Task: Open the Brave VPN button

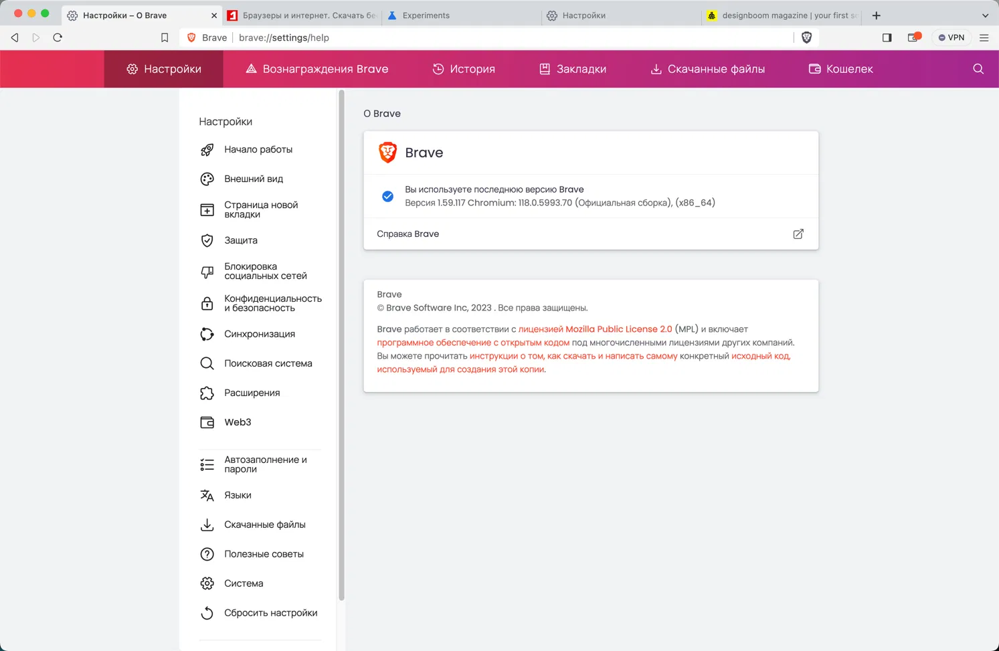Action: pos(951,37)
